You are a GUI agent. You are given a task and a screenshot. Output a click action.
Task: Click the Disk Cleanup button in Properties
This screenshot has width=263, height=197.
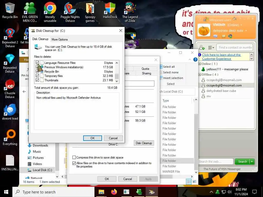coord(144,143)
